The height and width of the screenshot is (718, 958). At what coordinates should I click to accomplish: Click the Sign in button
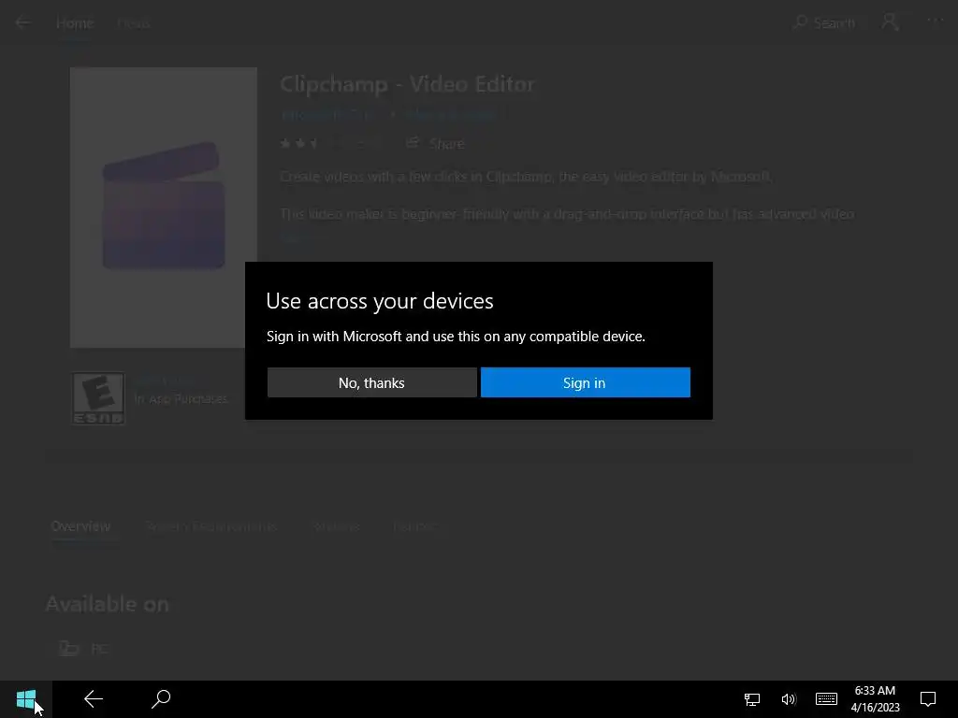(586, 382)
